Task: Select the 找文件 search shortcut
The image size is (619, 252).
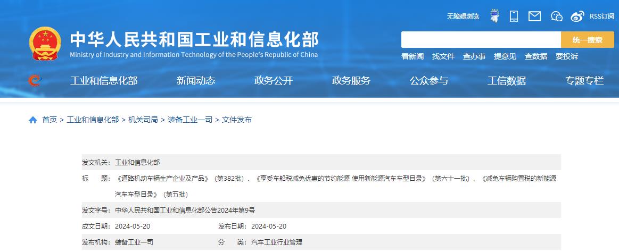Action: pos(443,56)
